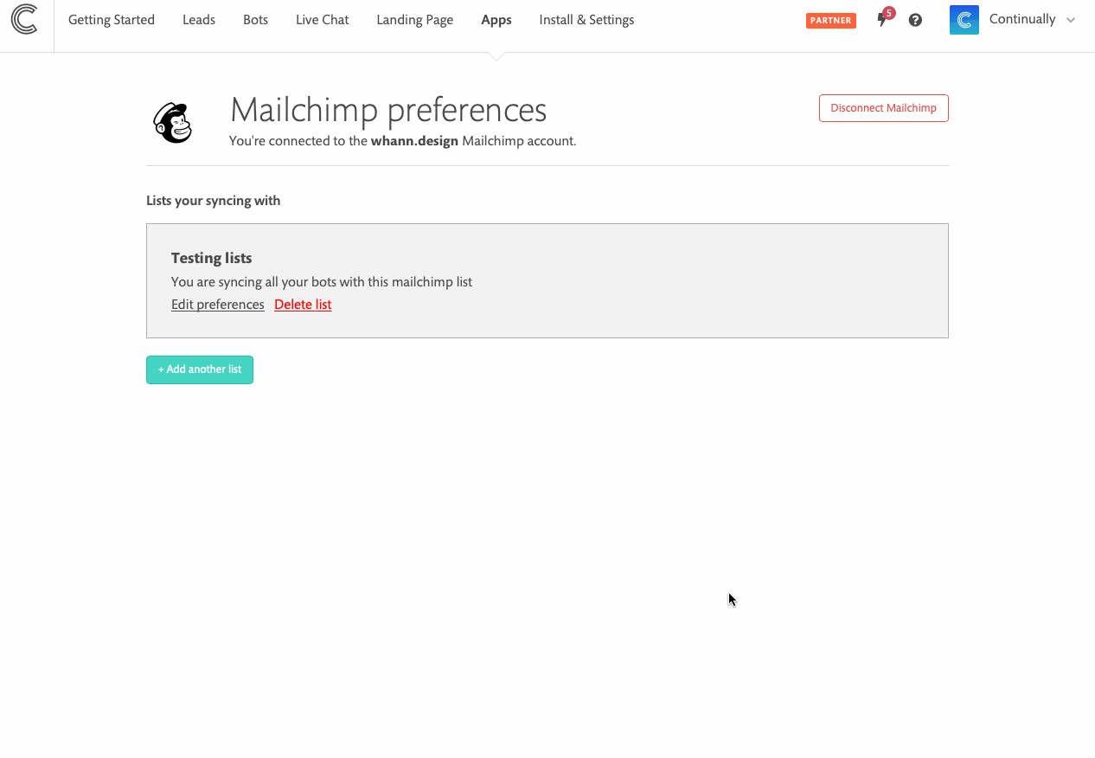The image size is (1095, 758).
Task: Open Install & Settings
Action: point(586,19)
